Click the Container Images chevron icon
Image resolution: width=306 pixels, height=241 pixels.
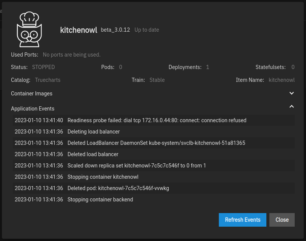tap(292, 93)
